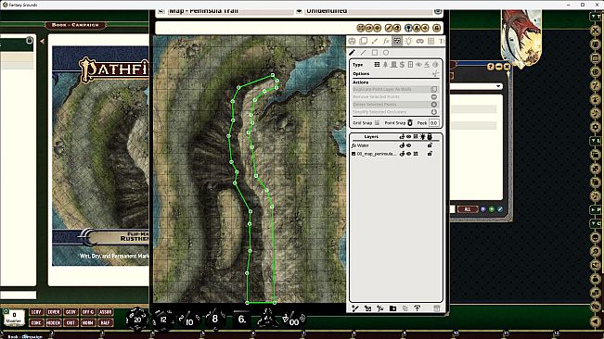Select the ellipse draw tool
The height and width of the screenshot is (339, 604).
coord(386,53)
